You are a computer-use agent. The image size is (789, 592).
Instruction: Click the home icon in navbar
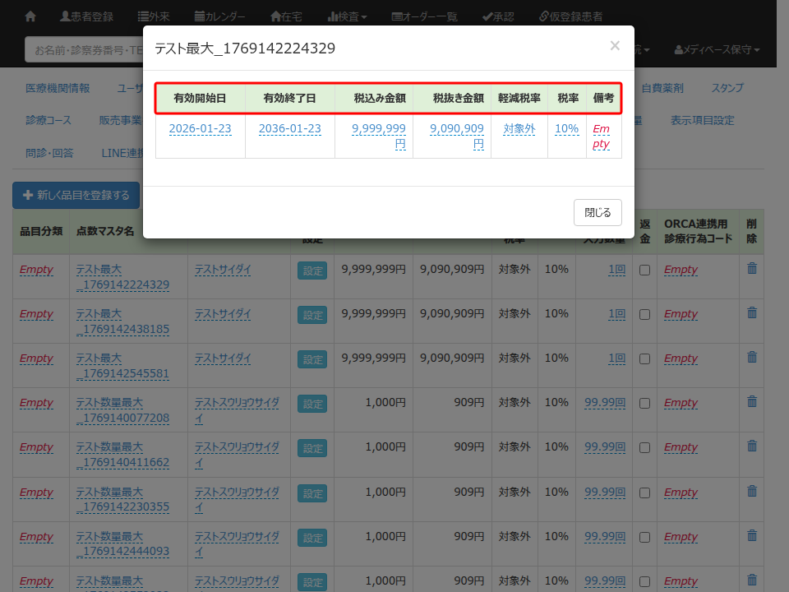(30, 16)
